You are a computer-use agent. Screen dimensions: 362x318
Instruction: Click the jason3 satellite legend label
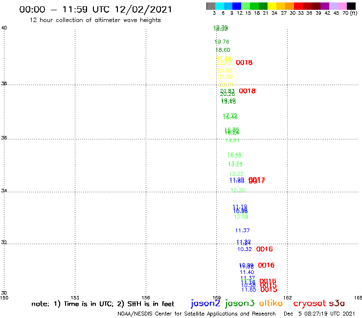click(x=240, y=303)
